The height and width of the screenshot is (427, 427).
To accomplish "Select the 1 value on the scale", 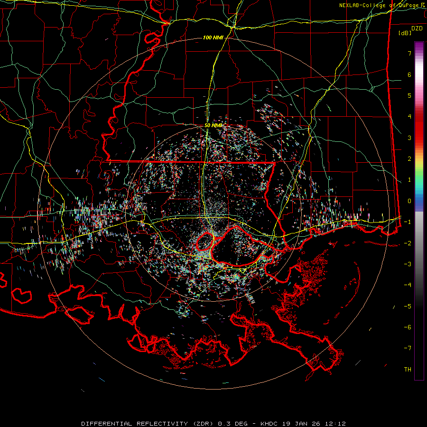I will click(x=409, y=180).
